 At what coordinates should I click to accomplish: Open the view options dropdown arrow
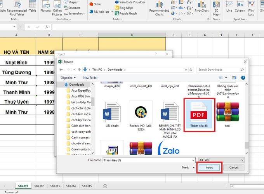[226, 78]
